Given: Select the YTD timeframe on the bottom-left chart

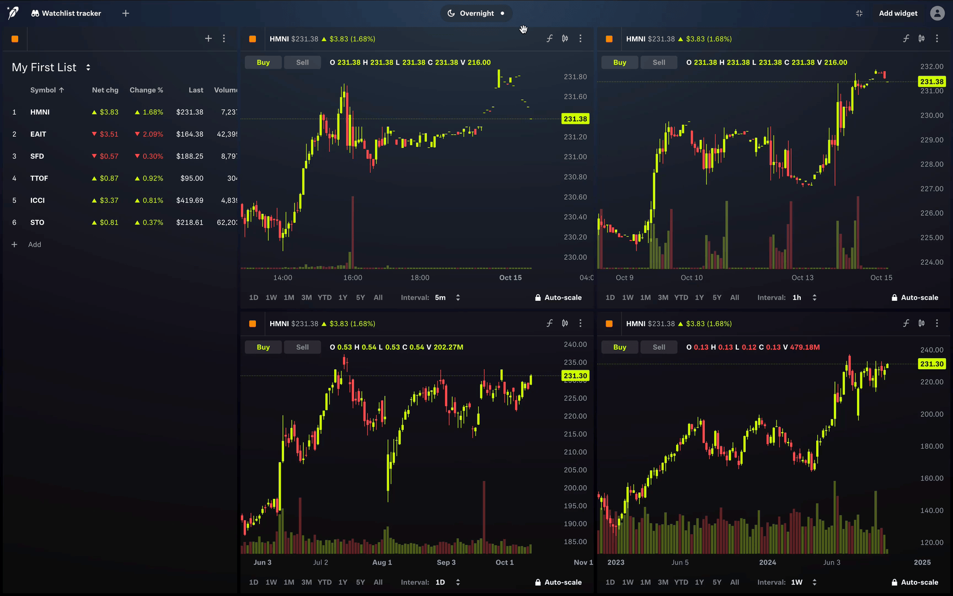Looking at the screenshot, I should 324,582.
